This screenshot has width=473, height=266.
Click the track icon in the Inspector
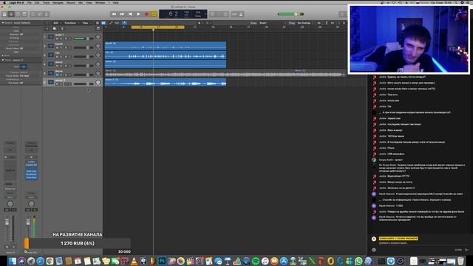coord(24,66)
